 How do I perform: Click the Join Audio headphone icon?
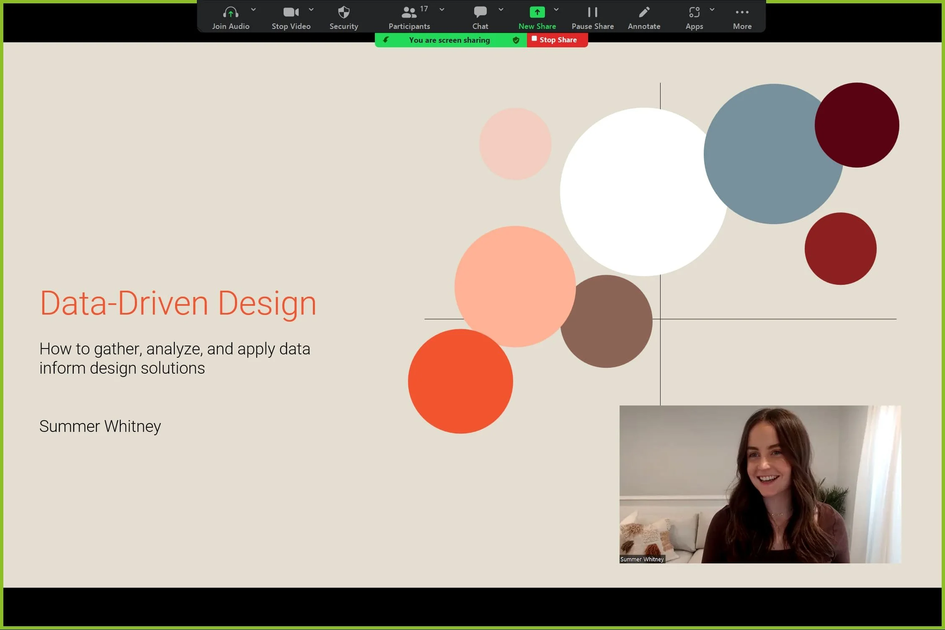click(230, 13)
